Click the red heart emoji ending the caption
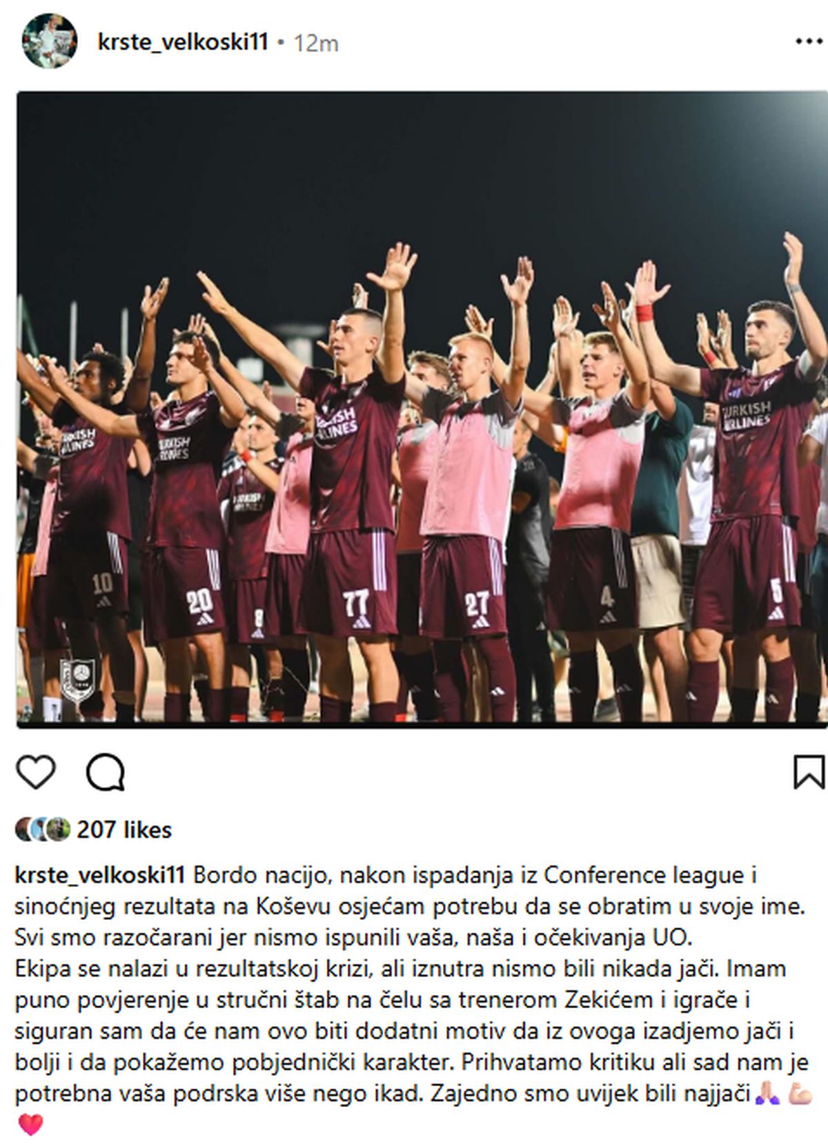This screenshot has height=1144, width=828. point(30,1125)
